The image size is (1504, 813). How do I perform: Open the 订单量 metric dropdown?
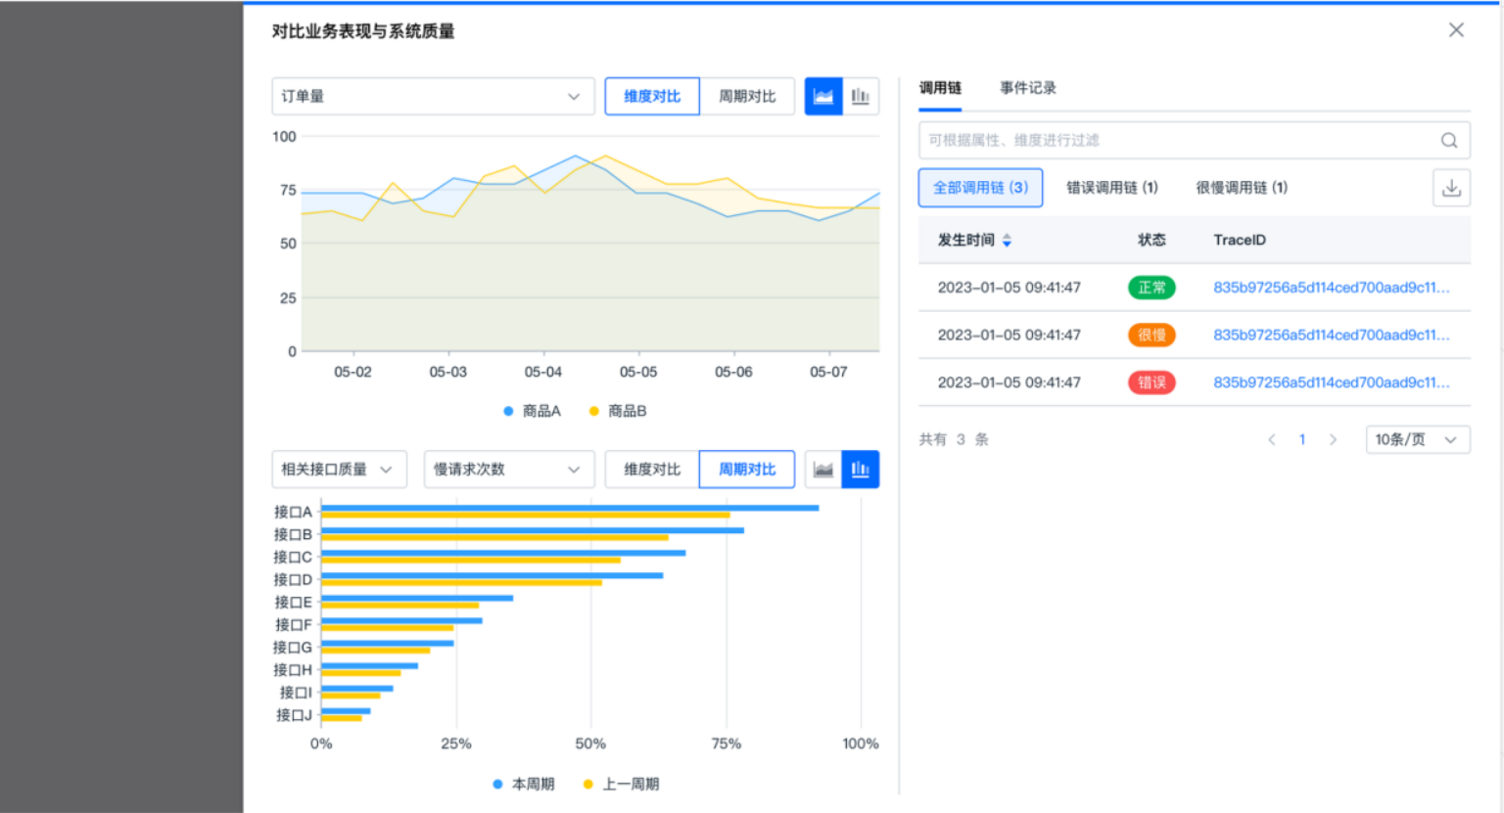point(432,97)
